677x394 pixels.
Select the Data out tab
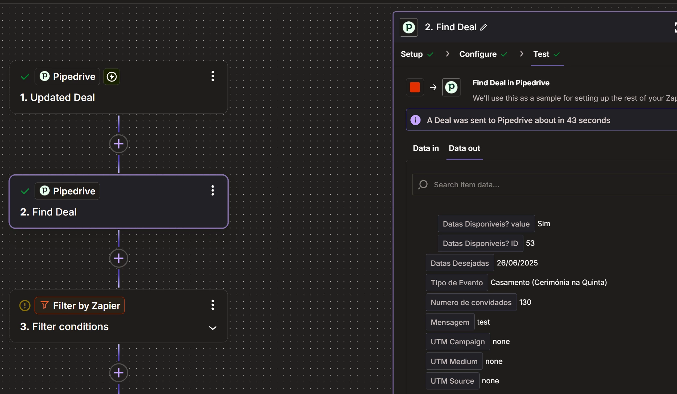click(464, 148)
